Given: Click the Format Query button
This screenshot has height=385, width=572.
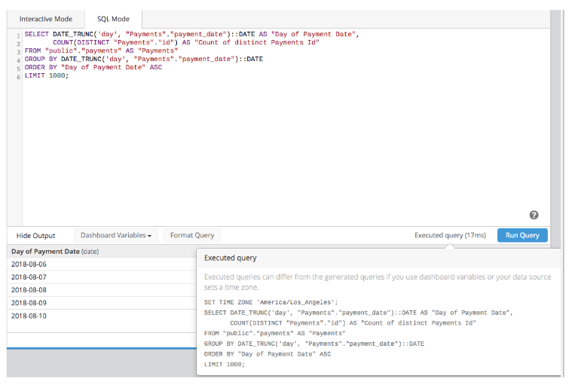Looking at the screenshot, I should (x=192, y=236).
